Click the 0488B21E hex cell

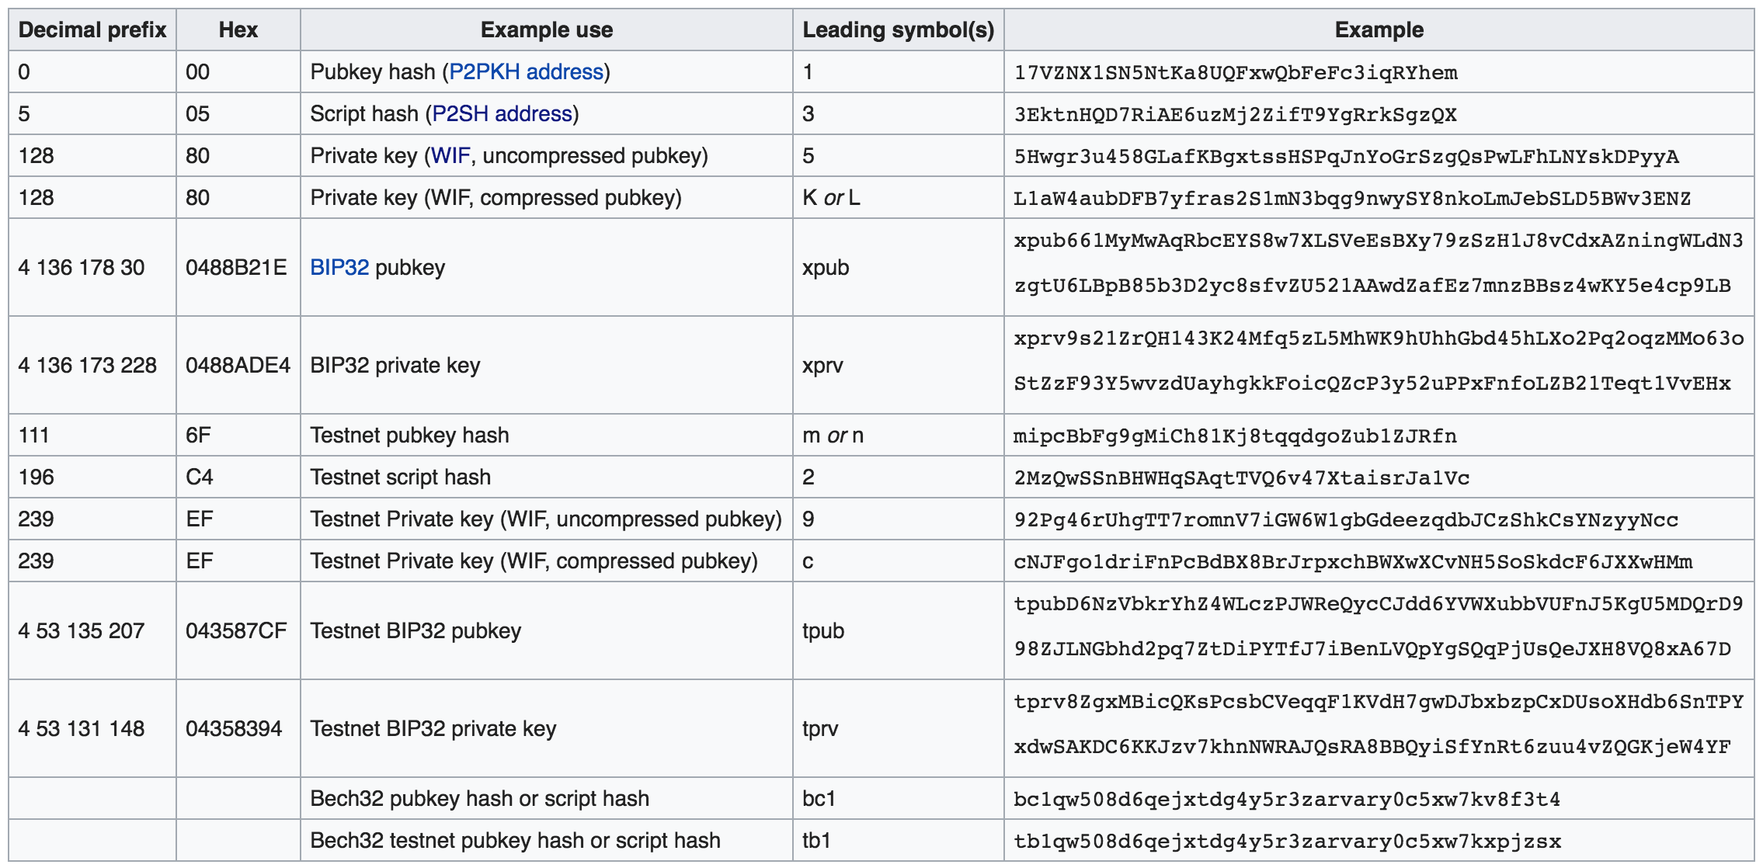pos(236,268)
